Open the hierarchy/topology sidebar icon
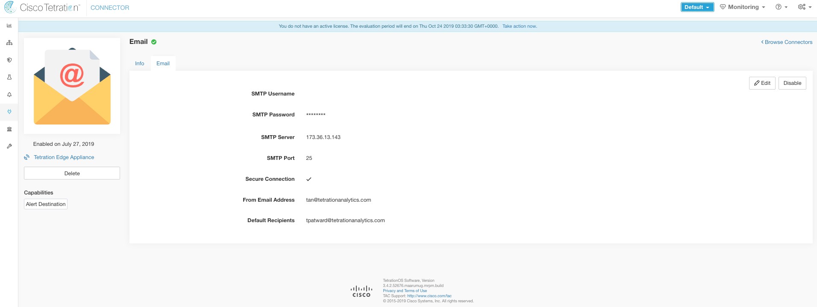 [9, 43]
